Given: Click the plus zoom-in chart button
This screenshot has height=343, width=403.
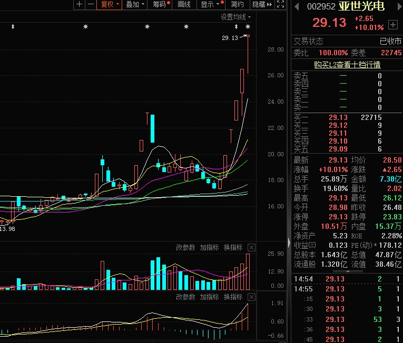Looking at the screenshot, I should pos(79,4).
